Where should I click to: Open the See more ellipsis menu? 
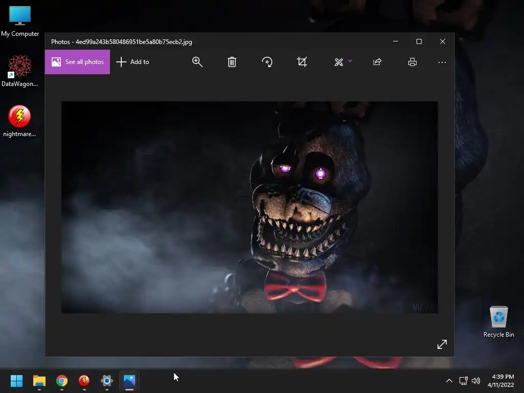(442, 62)
